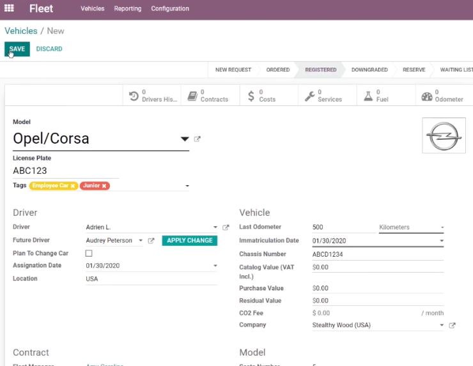
Task: Click the CO2 Fee value $ 0.00
Action: coord(321,313)
